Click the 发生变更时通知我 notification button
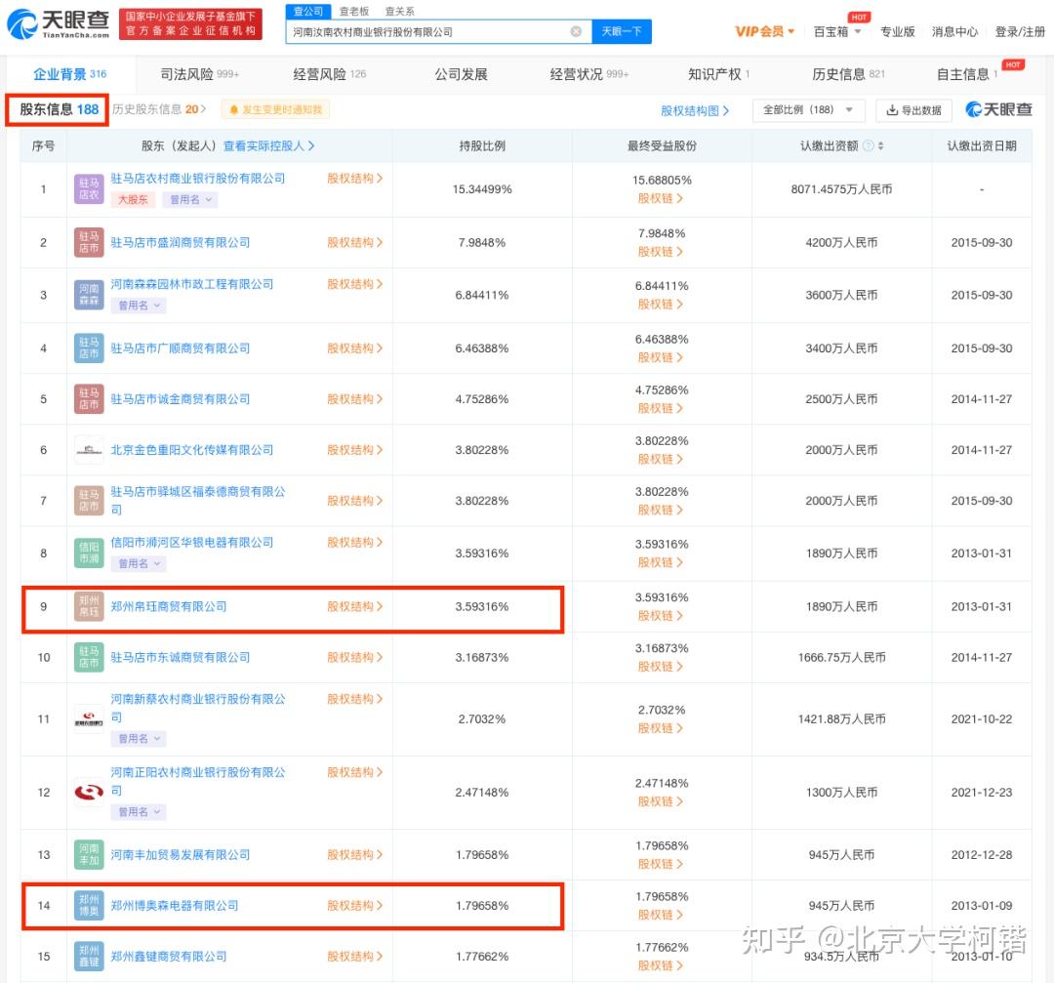This screenshot has height=983, width=1054. pos(275,109)
